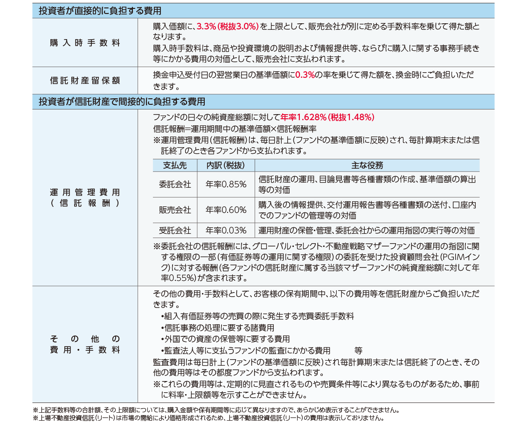Click the 年率0.03% cell
The width and height of the screenshot is (527, 423).
(x=226, y=230)
